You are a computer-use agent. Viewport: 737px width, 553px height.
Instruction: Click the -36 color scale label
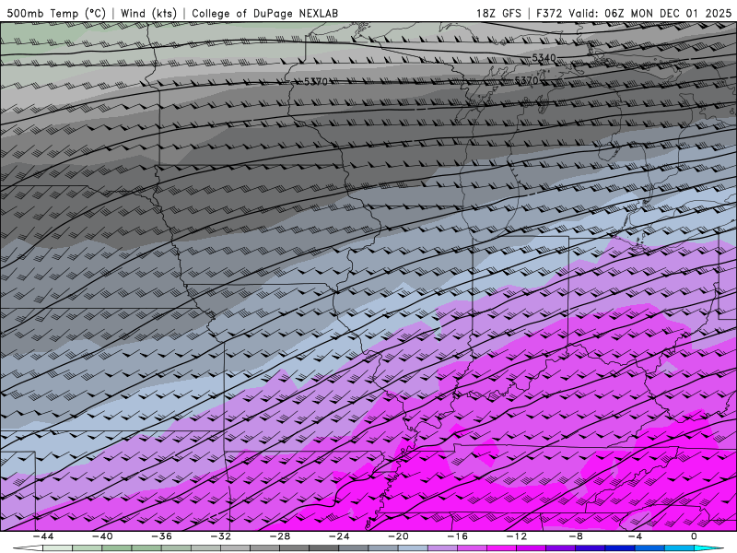pos(162,536)
